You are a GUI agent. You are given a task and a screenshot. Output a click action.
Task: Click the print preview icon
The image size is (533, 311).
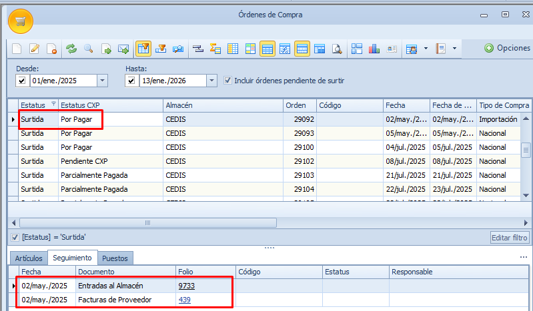(x=337, y=49)
